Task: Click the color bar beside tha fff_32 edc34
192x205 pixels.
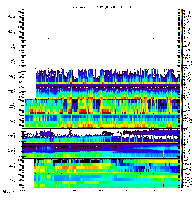Action: pos(182,16)
